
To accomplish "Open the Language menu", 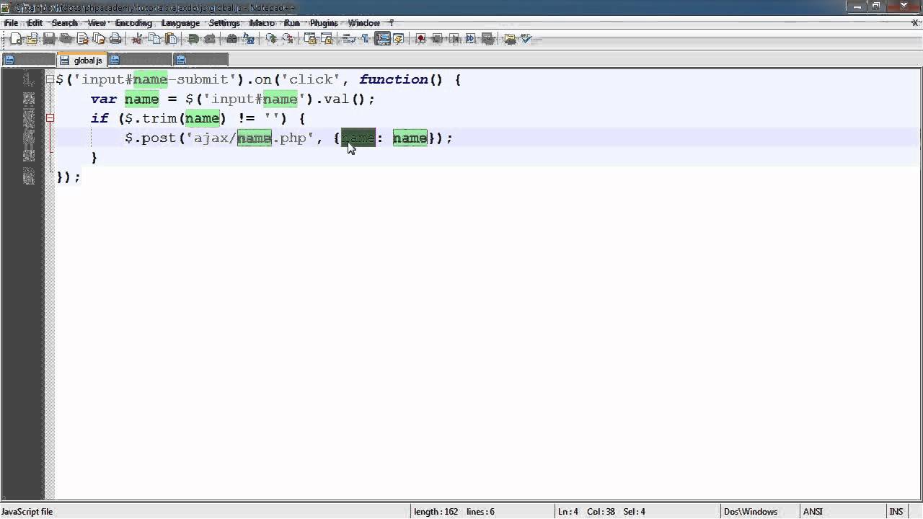I will pos(180,23).
